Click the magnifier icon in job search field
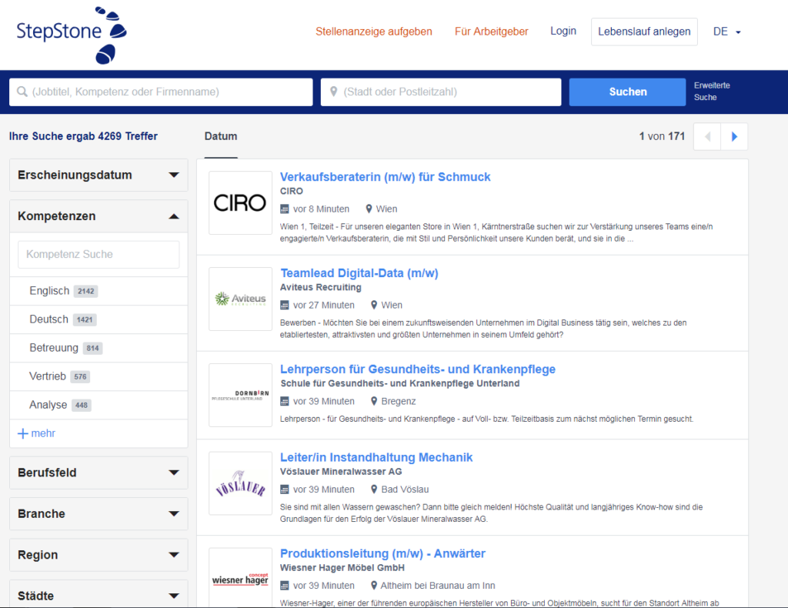The height and width of the screenshot is (608, 788). pos(22,92)
